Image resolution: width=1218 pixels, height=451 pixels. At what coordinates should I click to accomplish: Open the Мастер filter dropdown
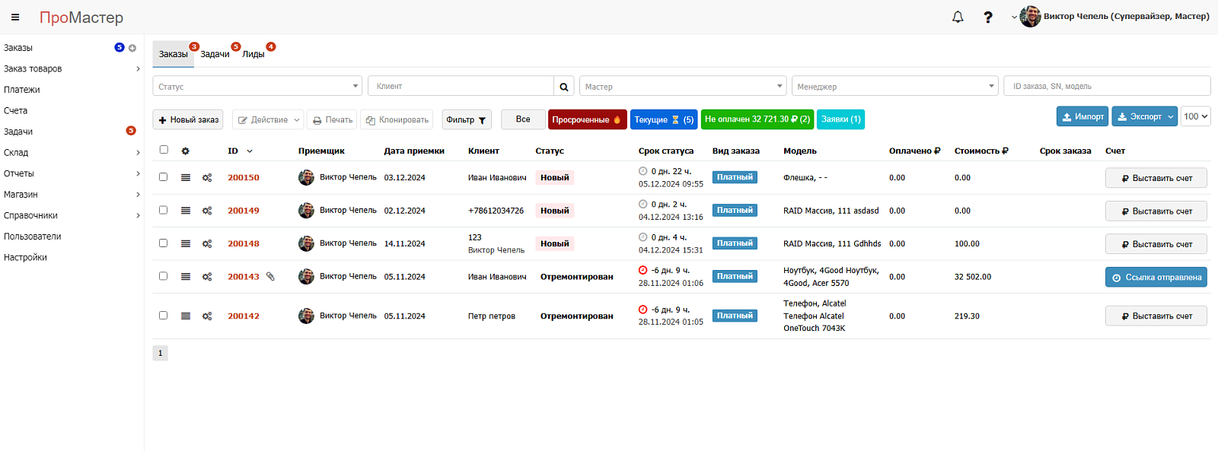tap(683, 86)
